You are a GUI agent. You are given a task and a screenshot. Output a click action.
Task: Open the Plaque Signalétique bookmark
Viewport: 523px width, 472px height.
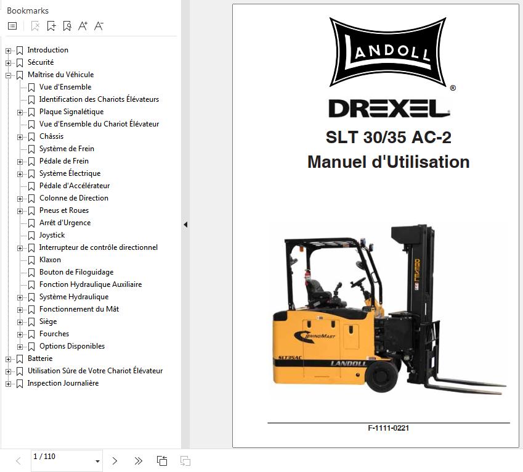71,112
